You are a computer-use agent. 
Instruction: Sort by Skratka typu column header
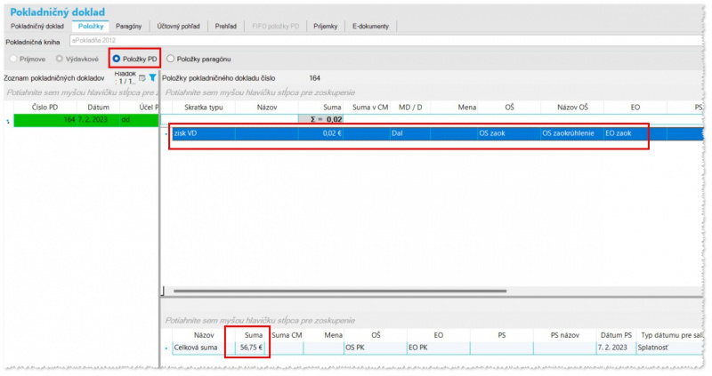click(204, 108)
